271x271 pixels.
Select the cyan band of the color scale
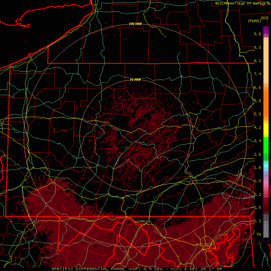[x=266, y=166]
